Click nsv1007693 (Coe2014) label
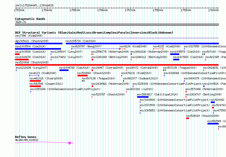Screen dimensions: 226x157 188,57
